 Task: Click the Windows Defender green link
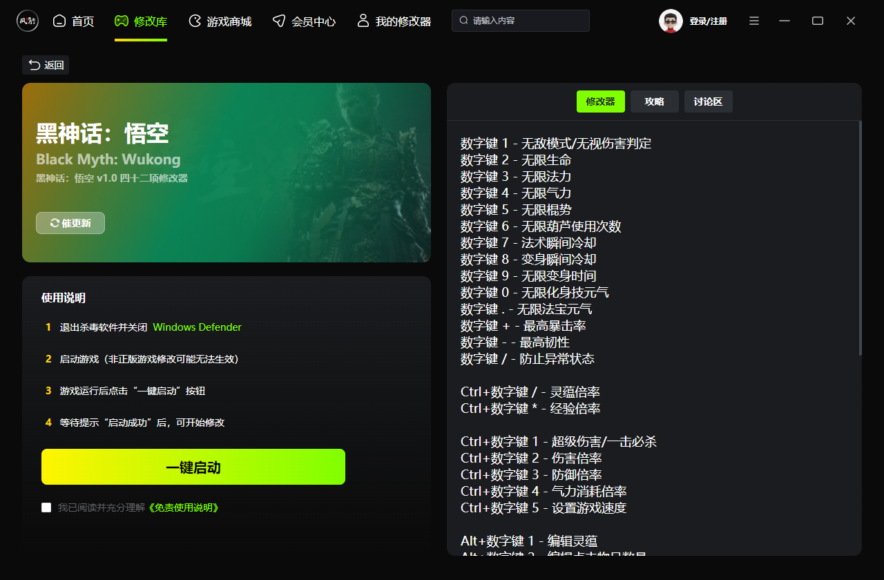coord(197,327)
